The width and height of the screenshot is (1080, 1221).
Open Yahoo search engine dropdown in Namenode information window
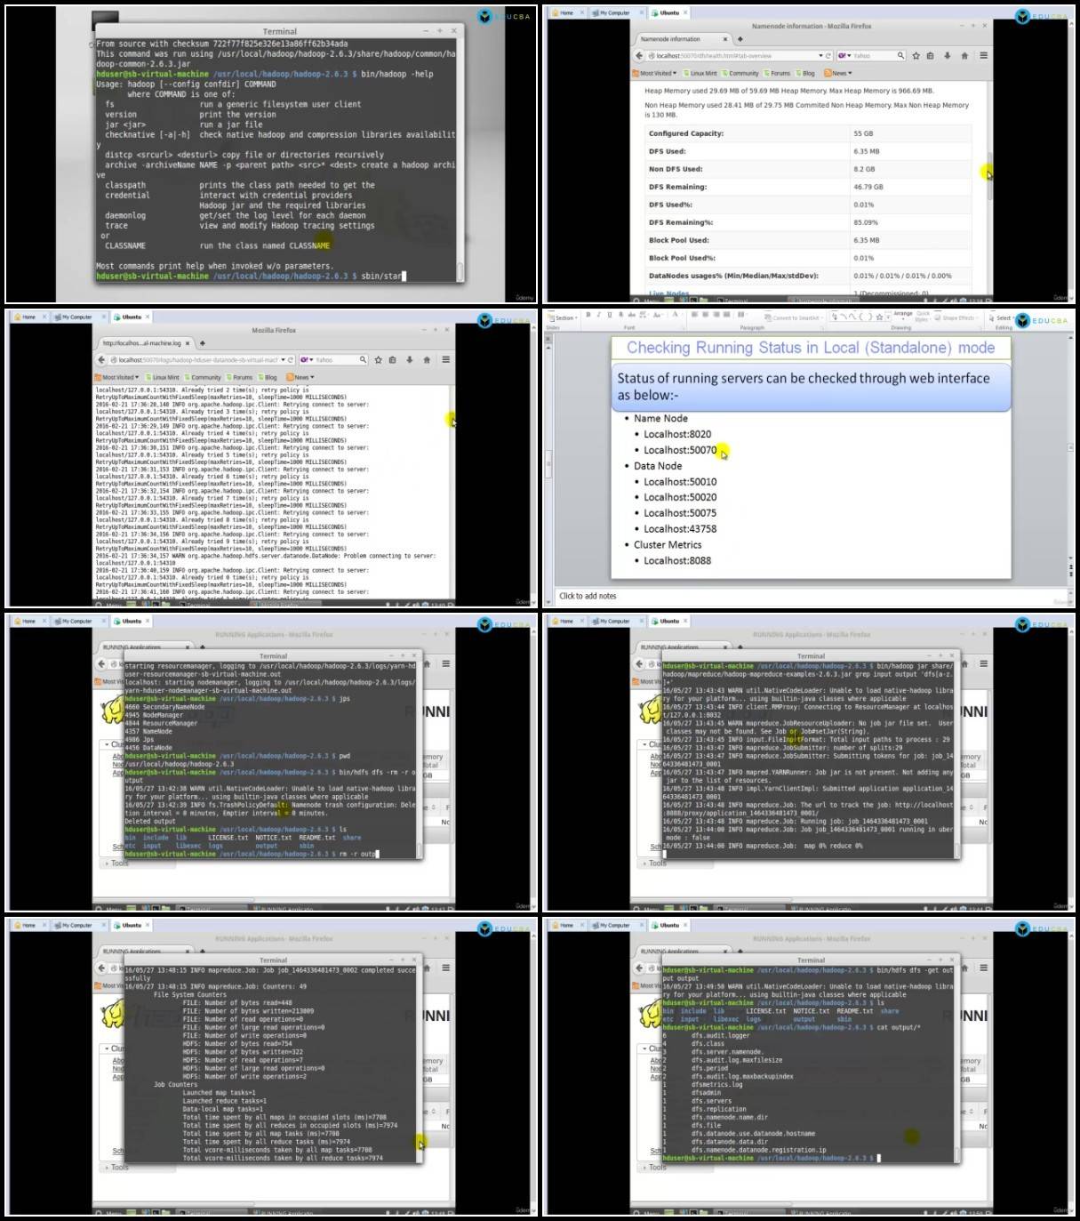pos(845,55)
